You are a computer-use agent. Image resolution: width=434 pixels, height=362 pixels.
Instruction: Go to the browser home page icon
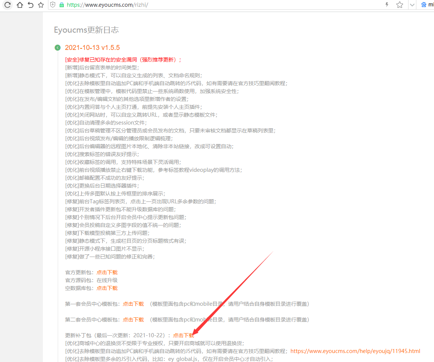(20, 5)
